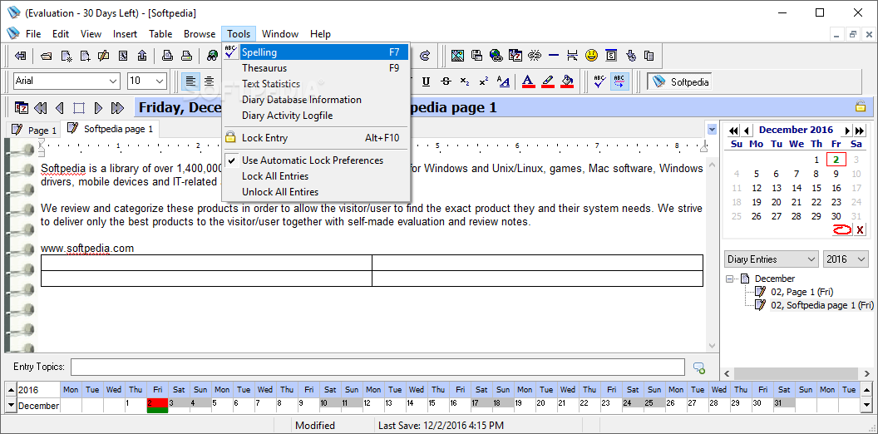Click the page with plus sign icon
This screenshot has height=434, width=878.
pyautogui.click(x=85, y=56)
